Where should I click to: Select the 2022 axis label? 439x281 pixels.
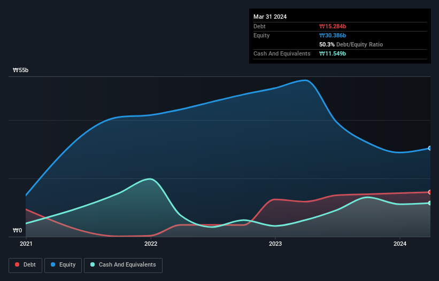151,244
